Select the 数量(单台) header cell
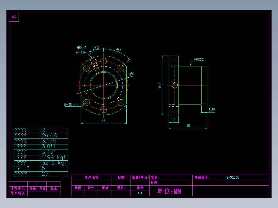Image resolution: width=278 pixels, height=208 pixels. coord(140,177)
